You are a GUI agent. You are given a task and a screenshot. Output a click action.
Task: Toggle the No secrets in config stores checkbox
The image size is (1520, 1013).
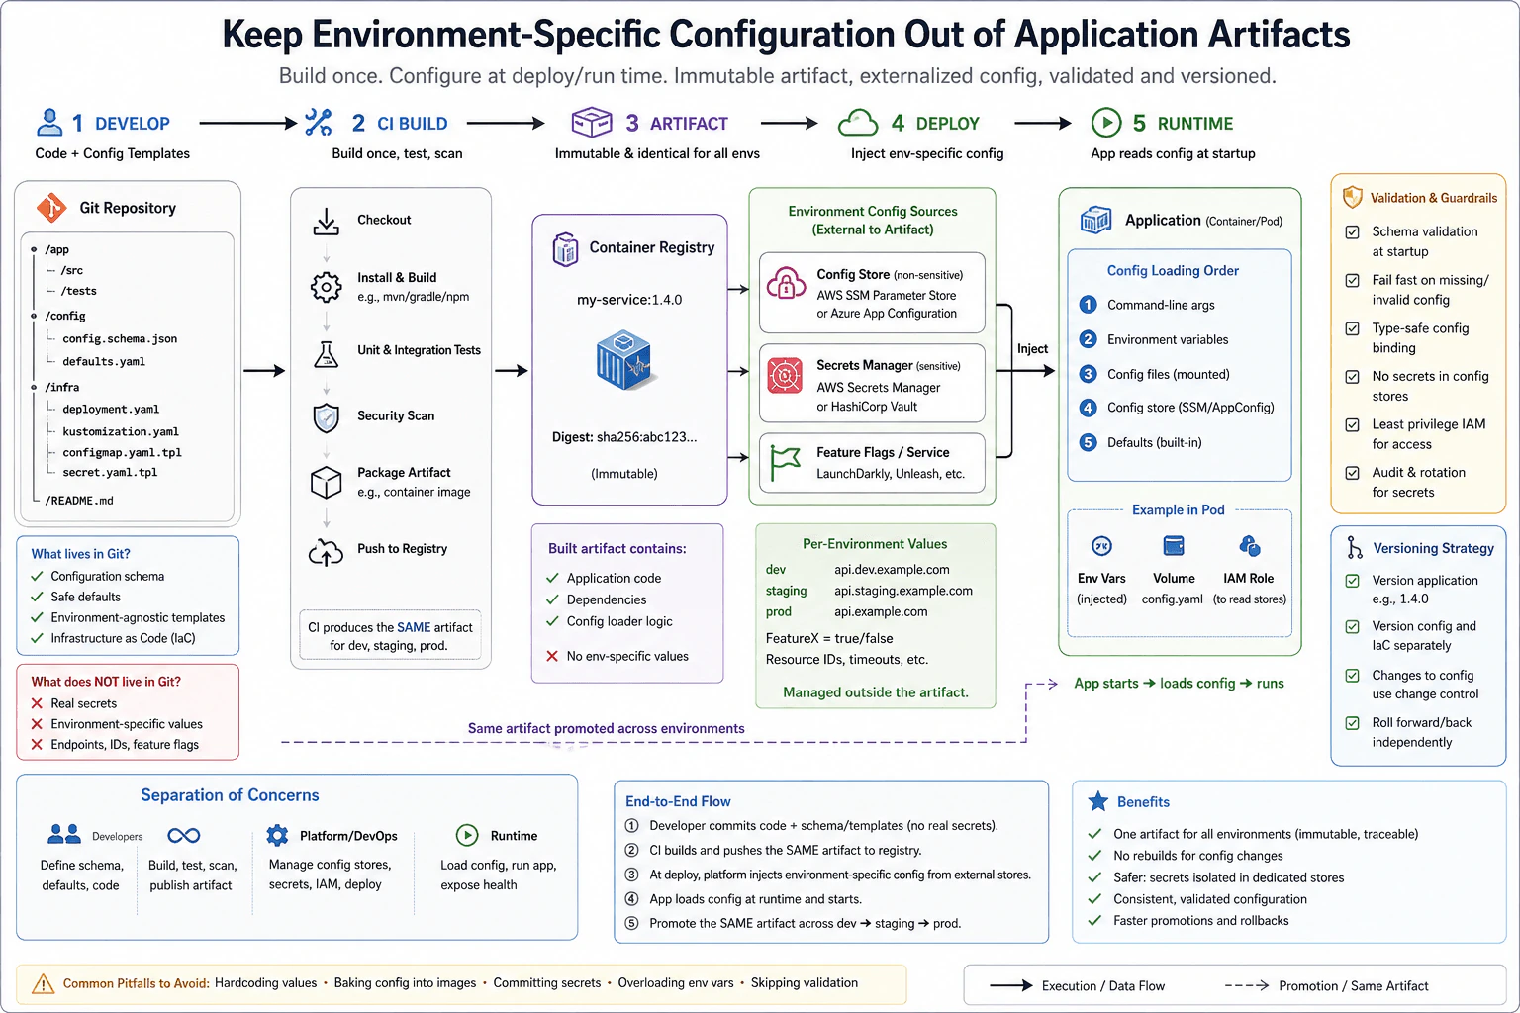click(x=1352, y=377)
